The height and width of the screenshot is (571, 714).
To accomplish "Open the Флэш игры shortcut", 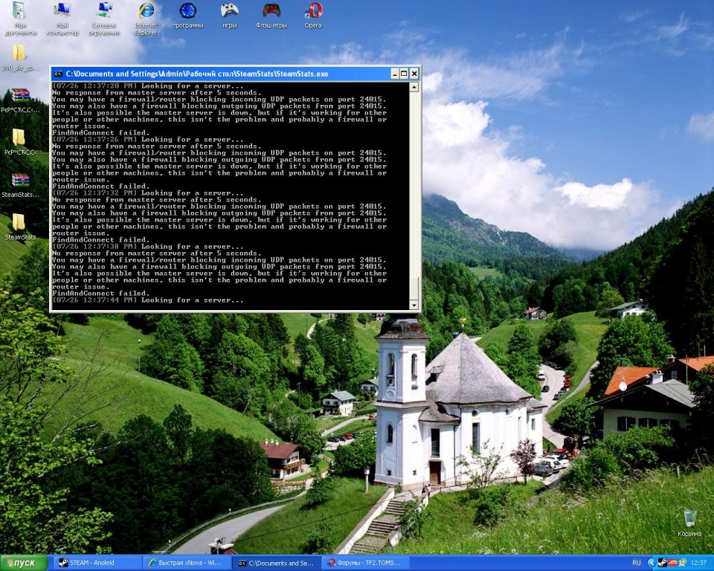I will tap(271, 11).
